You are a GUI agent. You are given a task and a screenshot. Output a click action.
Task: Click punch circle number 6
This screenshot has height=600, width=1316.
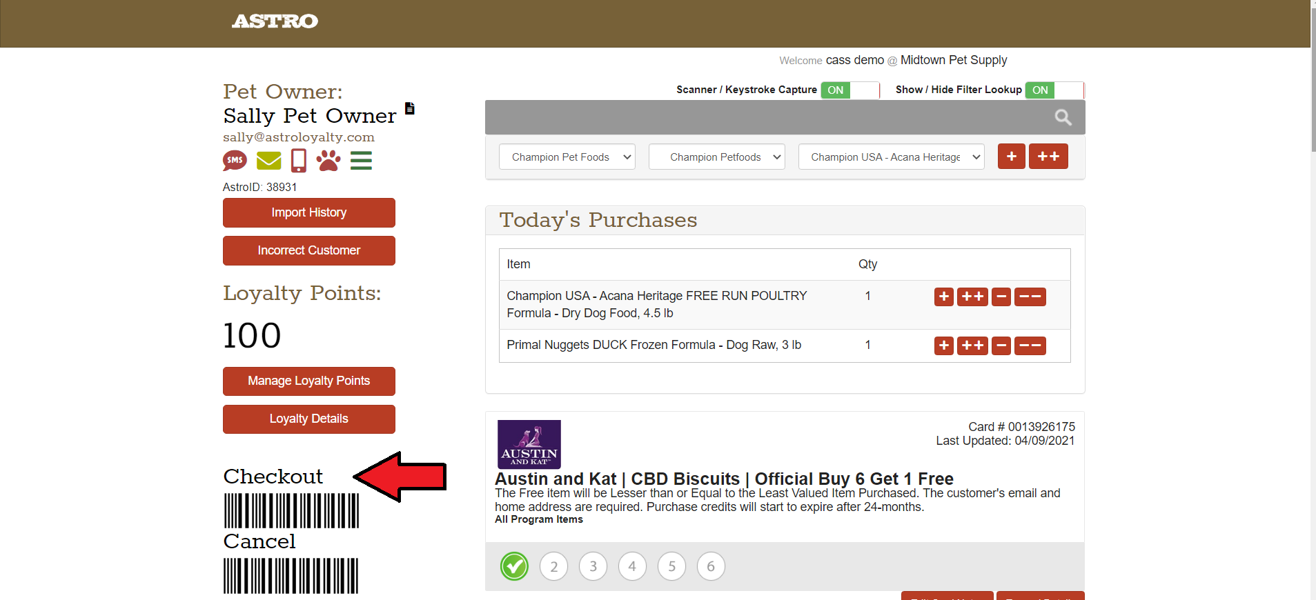[711, 566]
